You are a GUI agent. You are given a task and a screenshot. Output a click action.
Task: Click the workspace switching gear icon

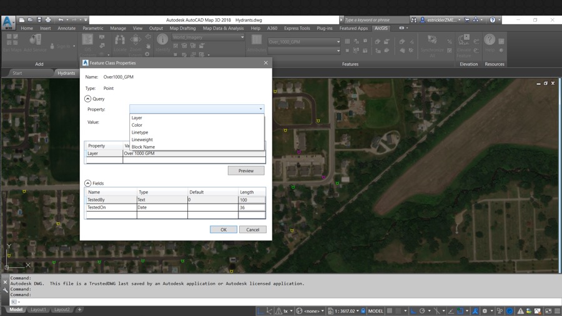coord(485,310)
